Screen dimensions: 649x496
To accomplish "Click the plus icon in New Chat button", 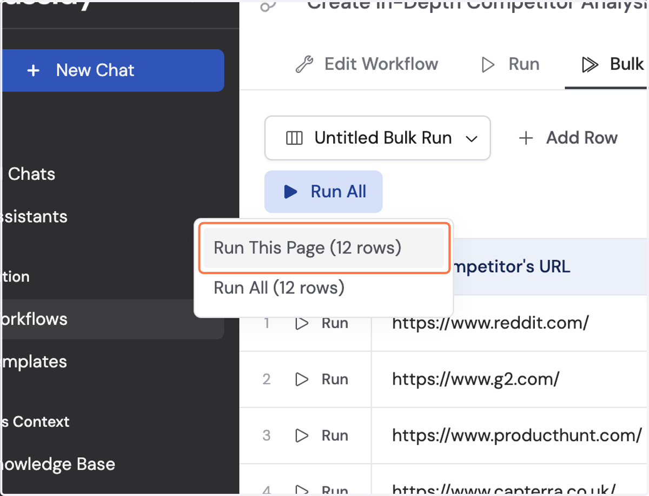I will coord(34,70).
